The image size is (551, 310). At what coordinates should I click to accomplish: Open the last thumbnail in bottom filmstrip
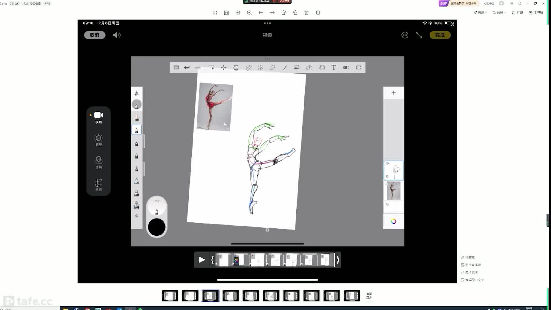coord(352,296)
